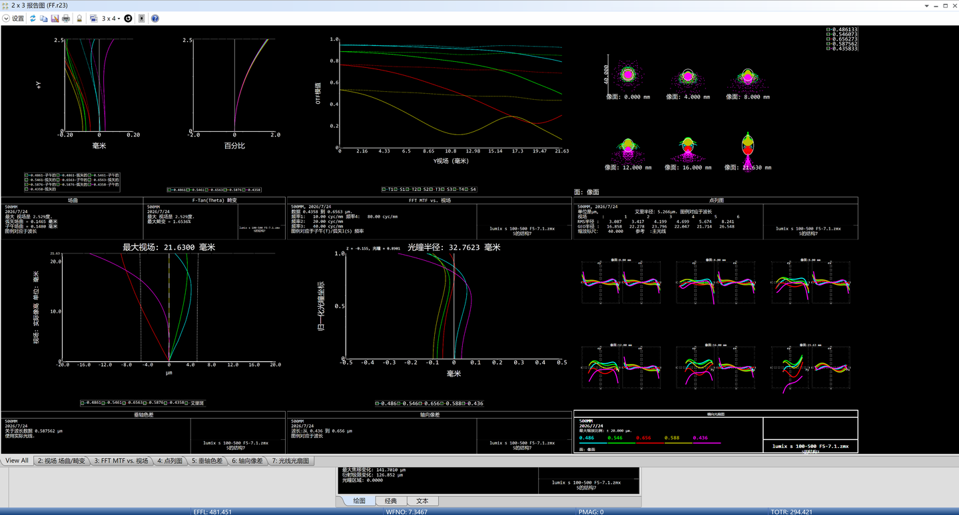Open the 3: FFT MTF vs. 视场 tab
959x515 pixels.
click(x=121, y=460)
